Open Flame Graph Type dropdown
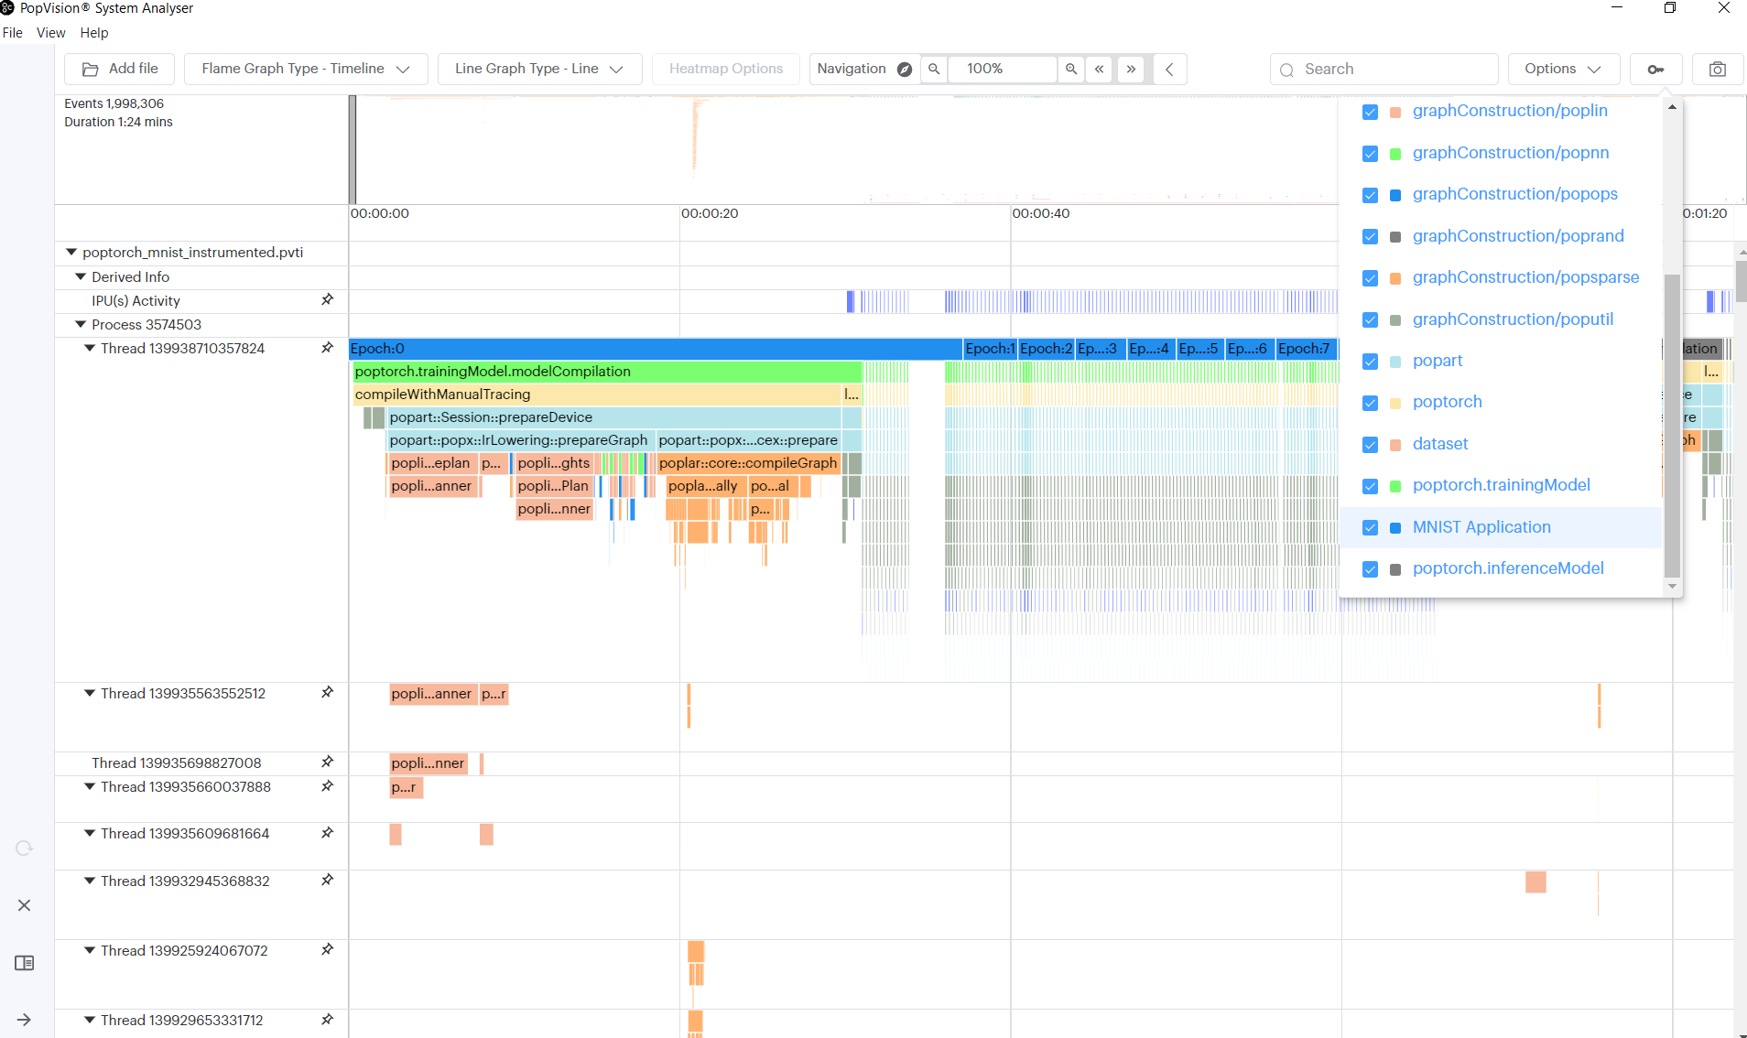The image size is (1747, 1038). click(x=305, y=70)
